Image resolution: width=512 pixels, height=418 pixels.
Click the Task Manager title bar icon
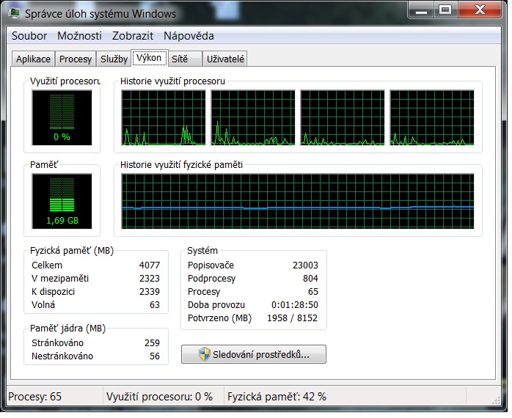tap(15, 13)
